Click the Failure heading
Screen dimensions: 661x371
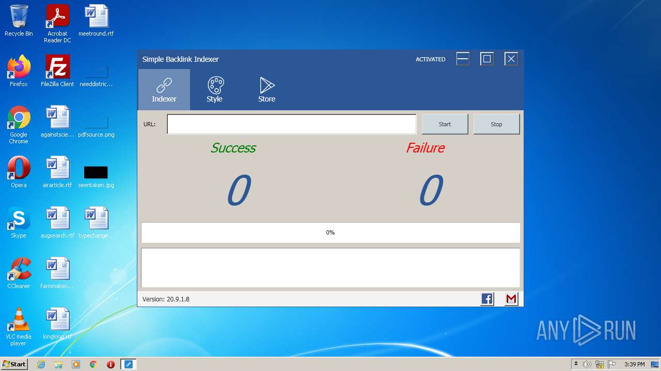click(425, 148)
